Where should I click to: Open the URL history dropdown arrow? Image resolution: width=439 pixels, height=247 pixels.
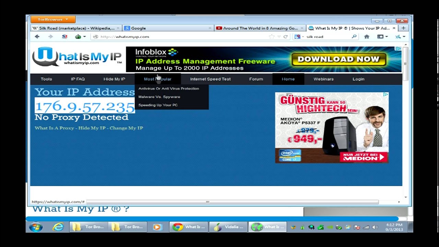(279, 37)
